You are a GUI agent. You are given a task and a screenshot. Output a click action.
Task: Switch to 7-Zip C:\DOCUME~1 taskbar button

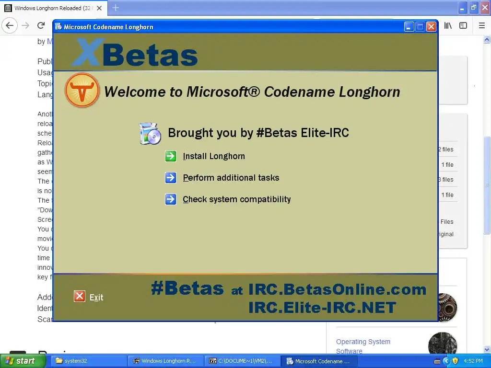[242, 361]
